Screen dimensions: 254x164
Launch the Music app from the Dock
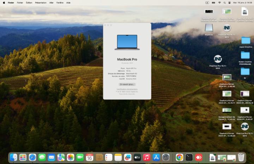click(147, 157)
